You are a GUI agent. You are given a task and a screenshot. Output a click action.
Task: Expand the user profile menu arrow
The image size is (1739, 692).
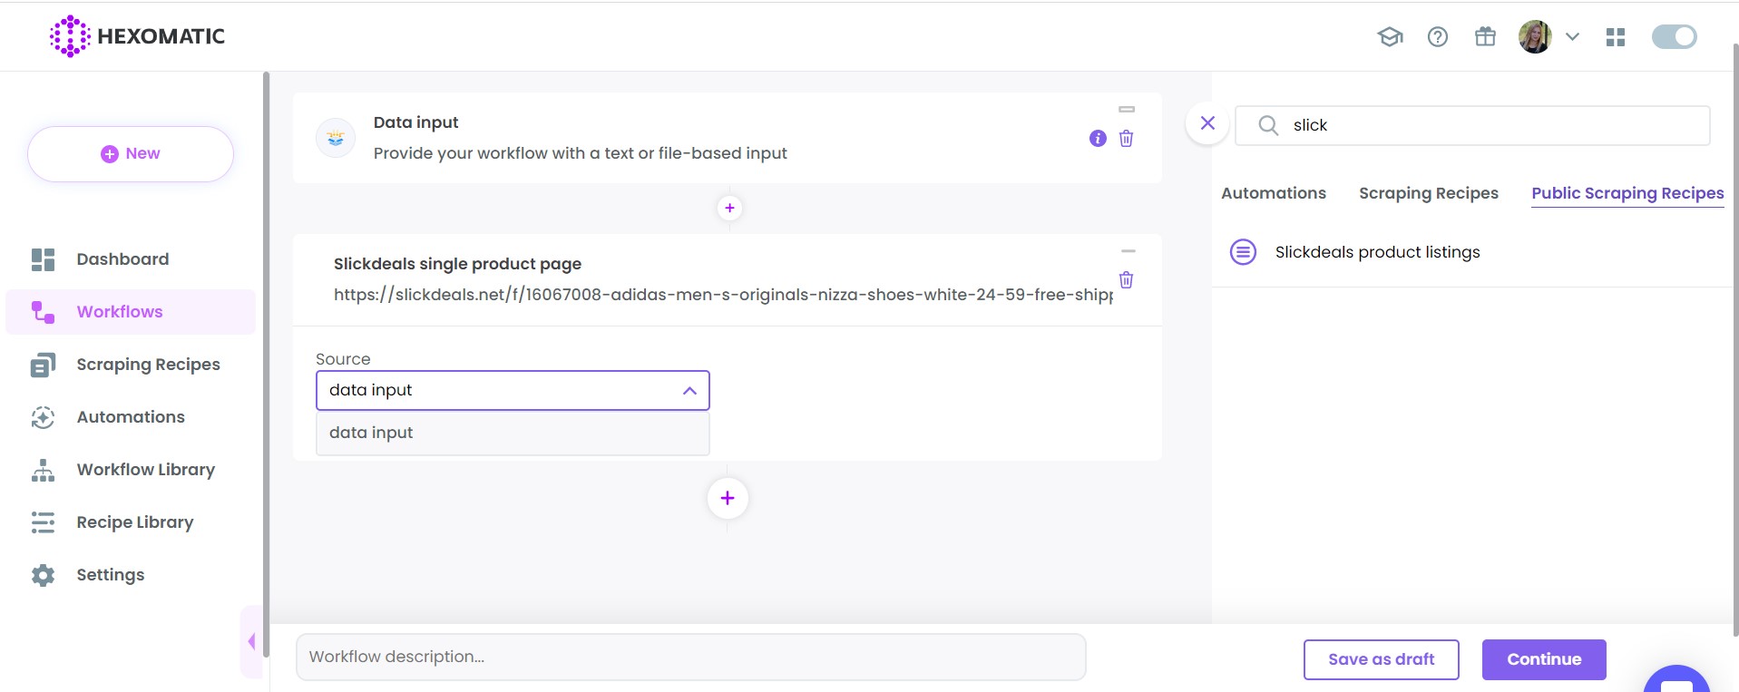[1573, 37]
